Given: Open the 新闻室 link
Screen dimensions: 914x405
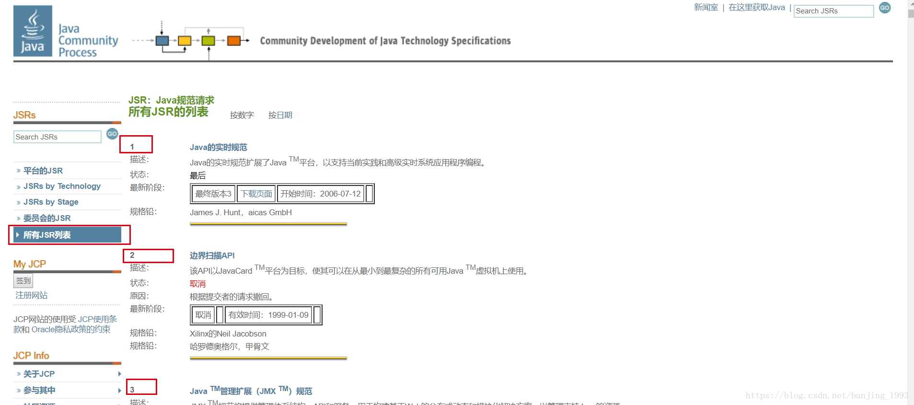Looking at the screenshot, I should 706,8.
